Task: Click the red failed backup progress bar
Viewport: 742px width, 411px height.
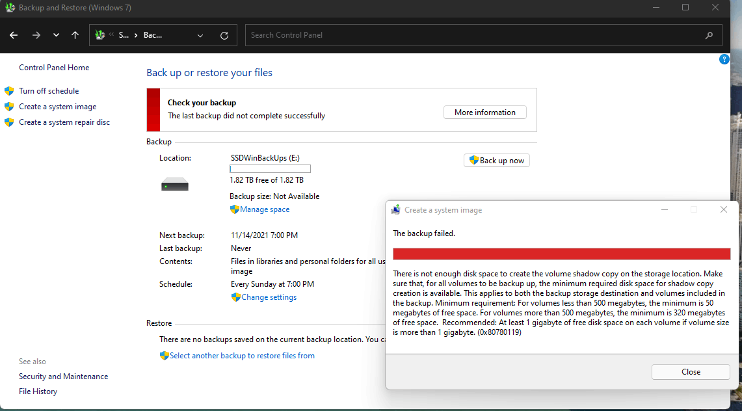Action: [x=562, y=254]
